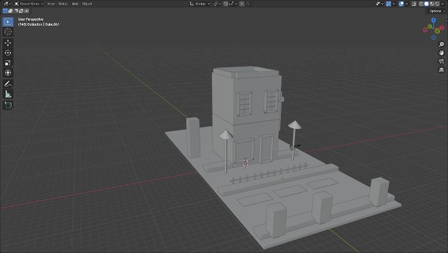
Task: Toggle snap magnet in header
Action: coord(226,4)
